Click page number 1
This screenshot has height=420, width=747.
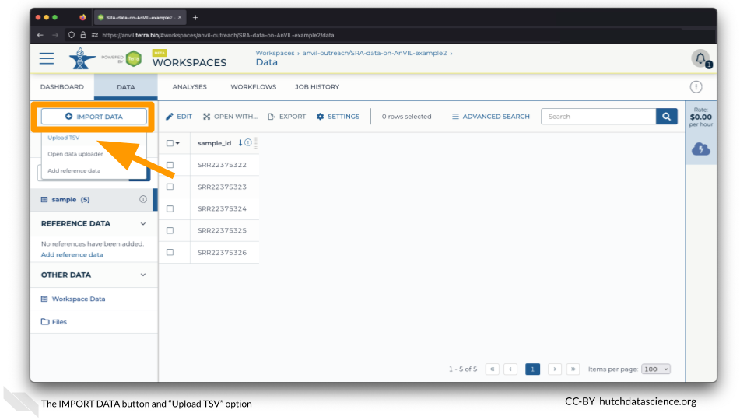532,369
